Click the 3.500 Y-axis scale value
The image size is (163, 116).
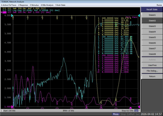[x=8, y=61]
